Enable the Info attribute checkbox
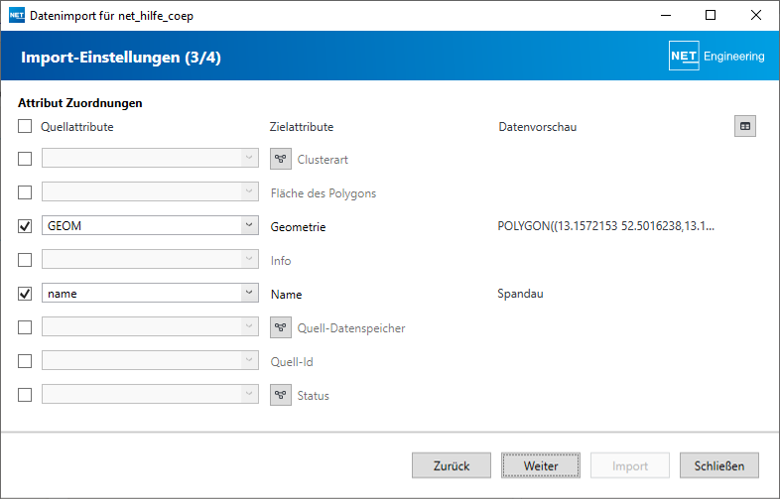This screenshot has width=780, height=499. click(25, 260)
